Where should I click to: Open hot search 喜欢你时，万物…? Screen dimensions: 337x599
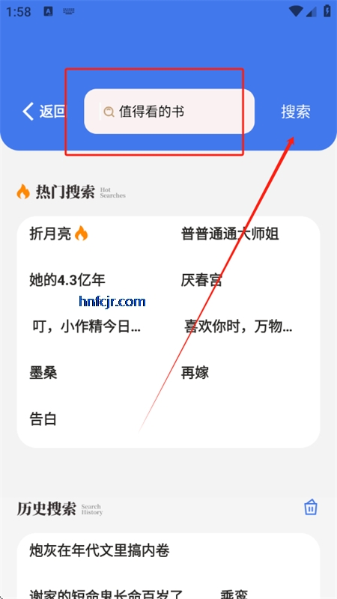(x=239, y=327)
